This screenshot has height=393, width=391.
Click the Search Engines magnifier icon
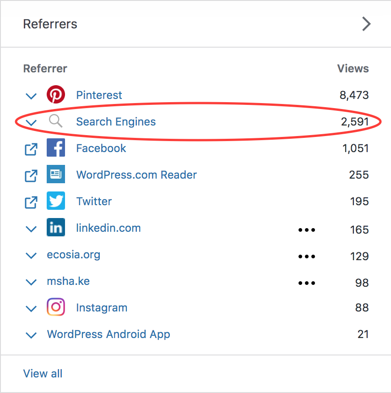[x=56, y=121]
